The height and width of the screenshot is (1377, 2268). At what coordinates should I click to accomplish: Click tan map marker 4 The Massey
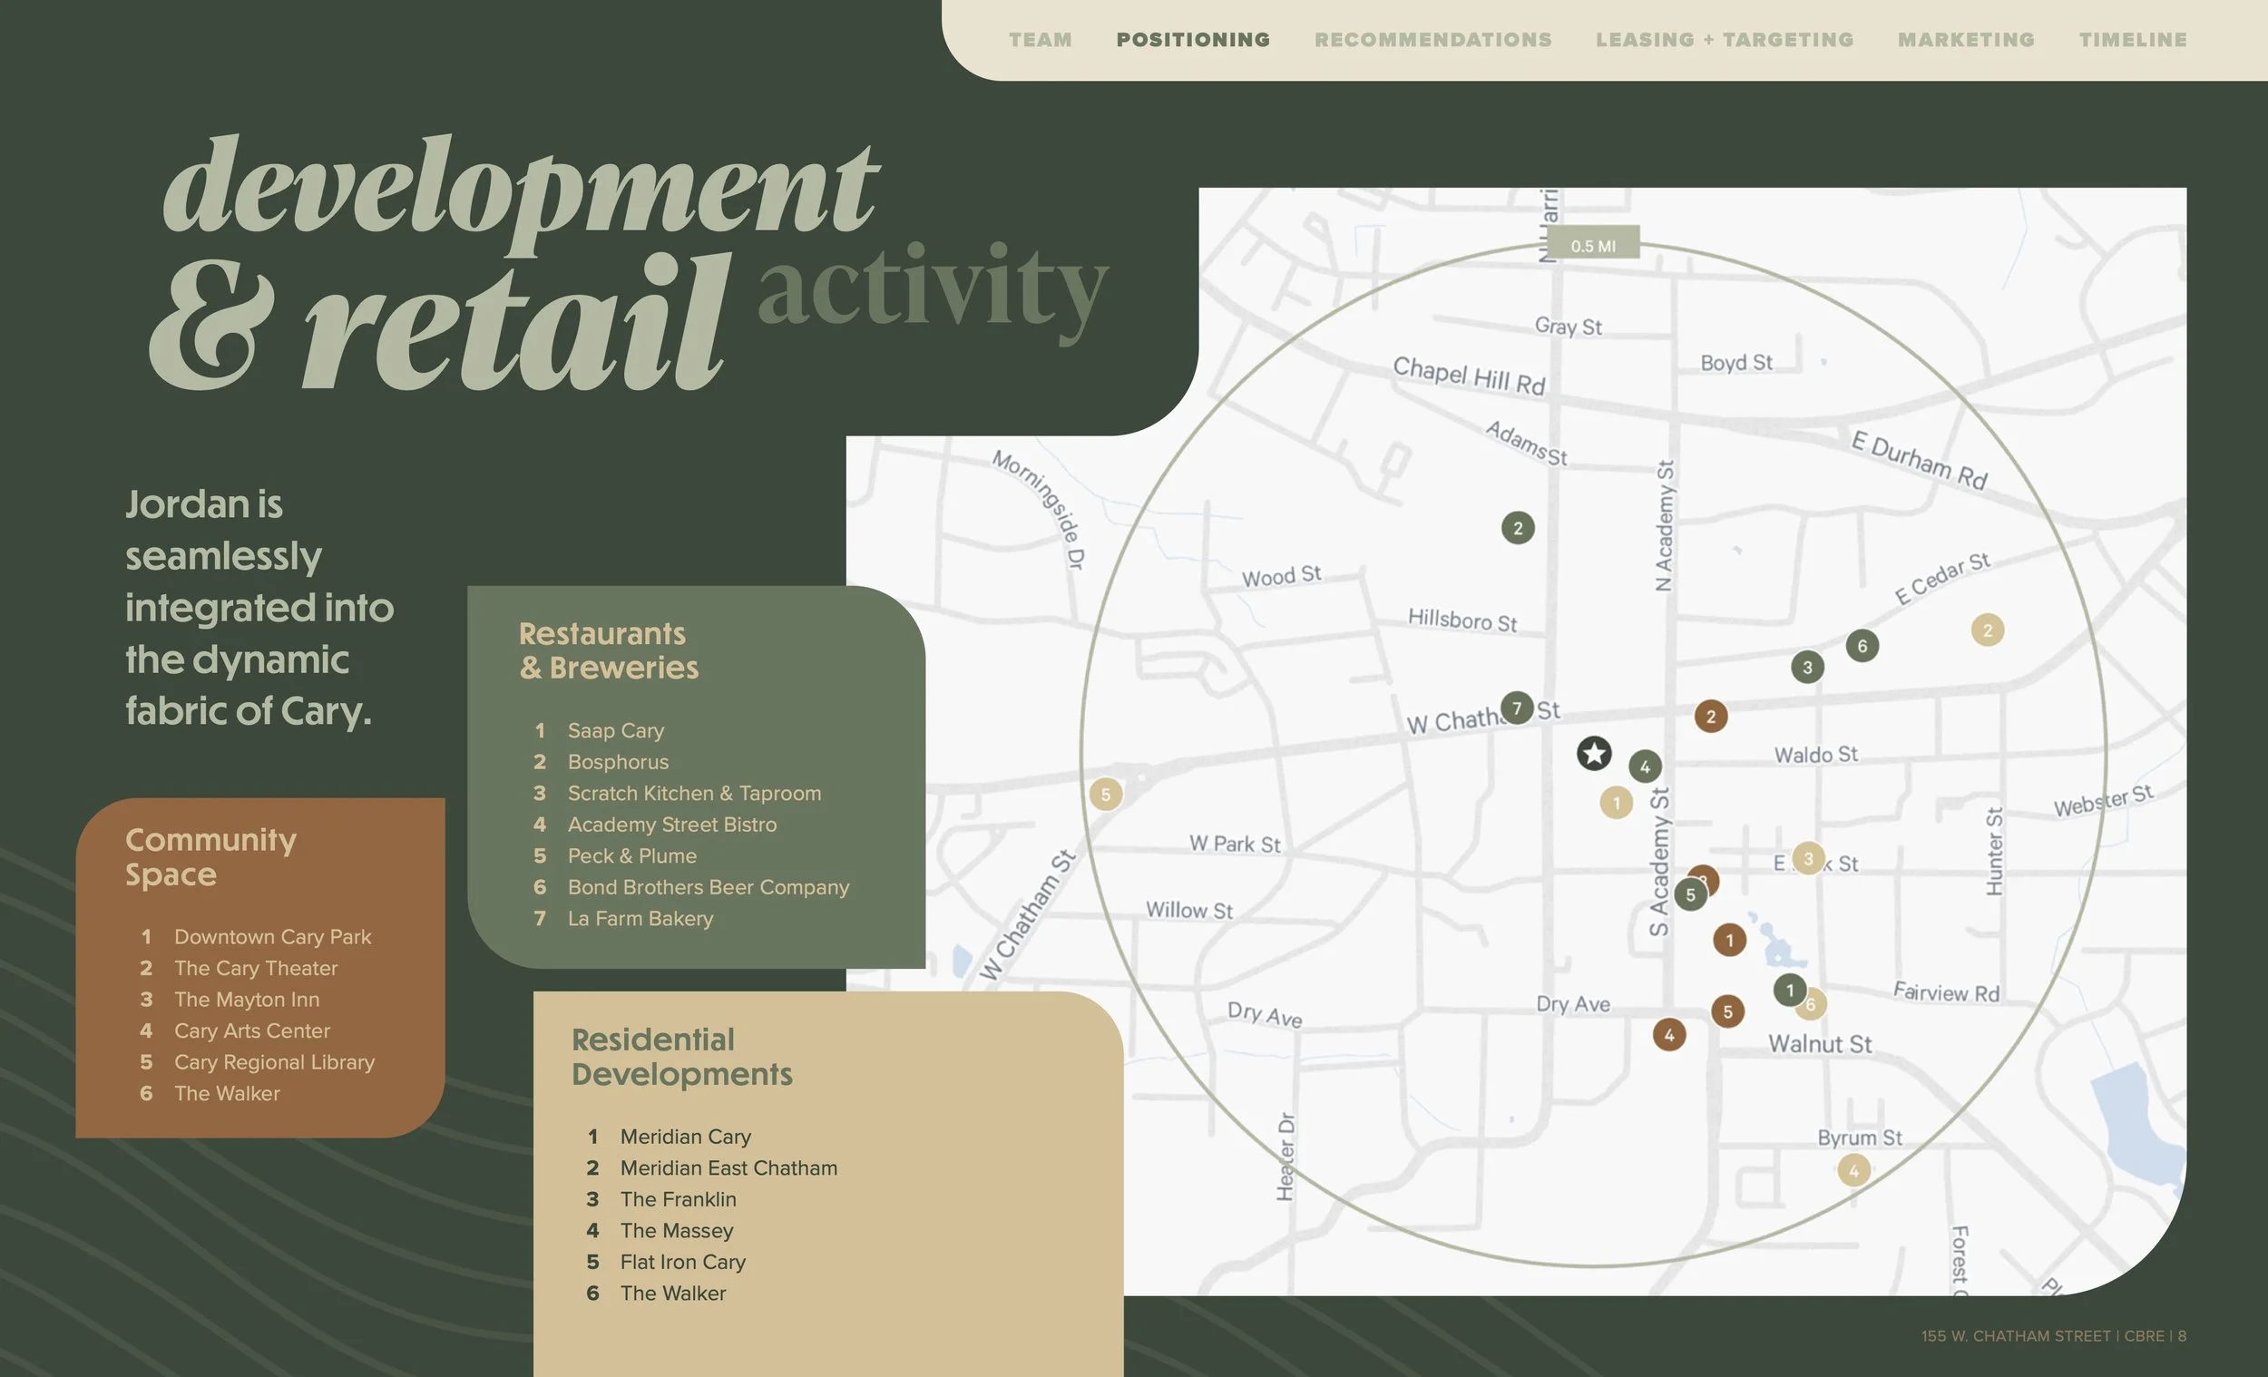pyautogui.click(x=1853, y=1171)
